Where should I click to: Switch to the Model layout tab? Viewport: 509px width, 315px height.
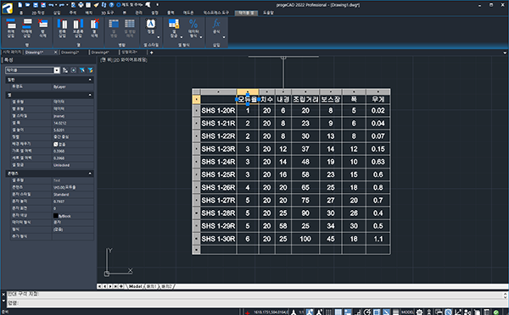[x=136, y=286]
